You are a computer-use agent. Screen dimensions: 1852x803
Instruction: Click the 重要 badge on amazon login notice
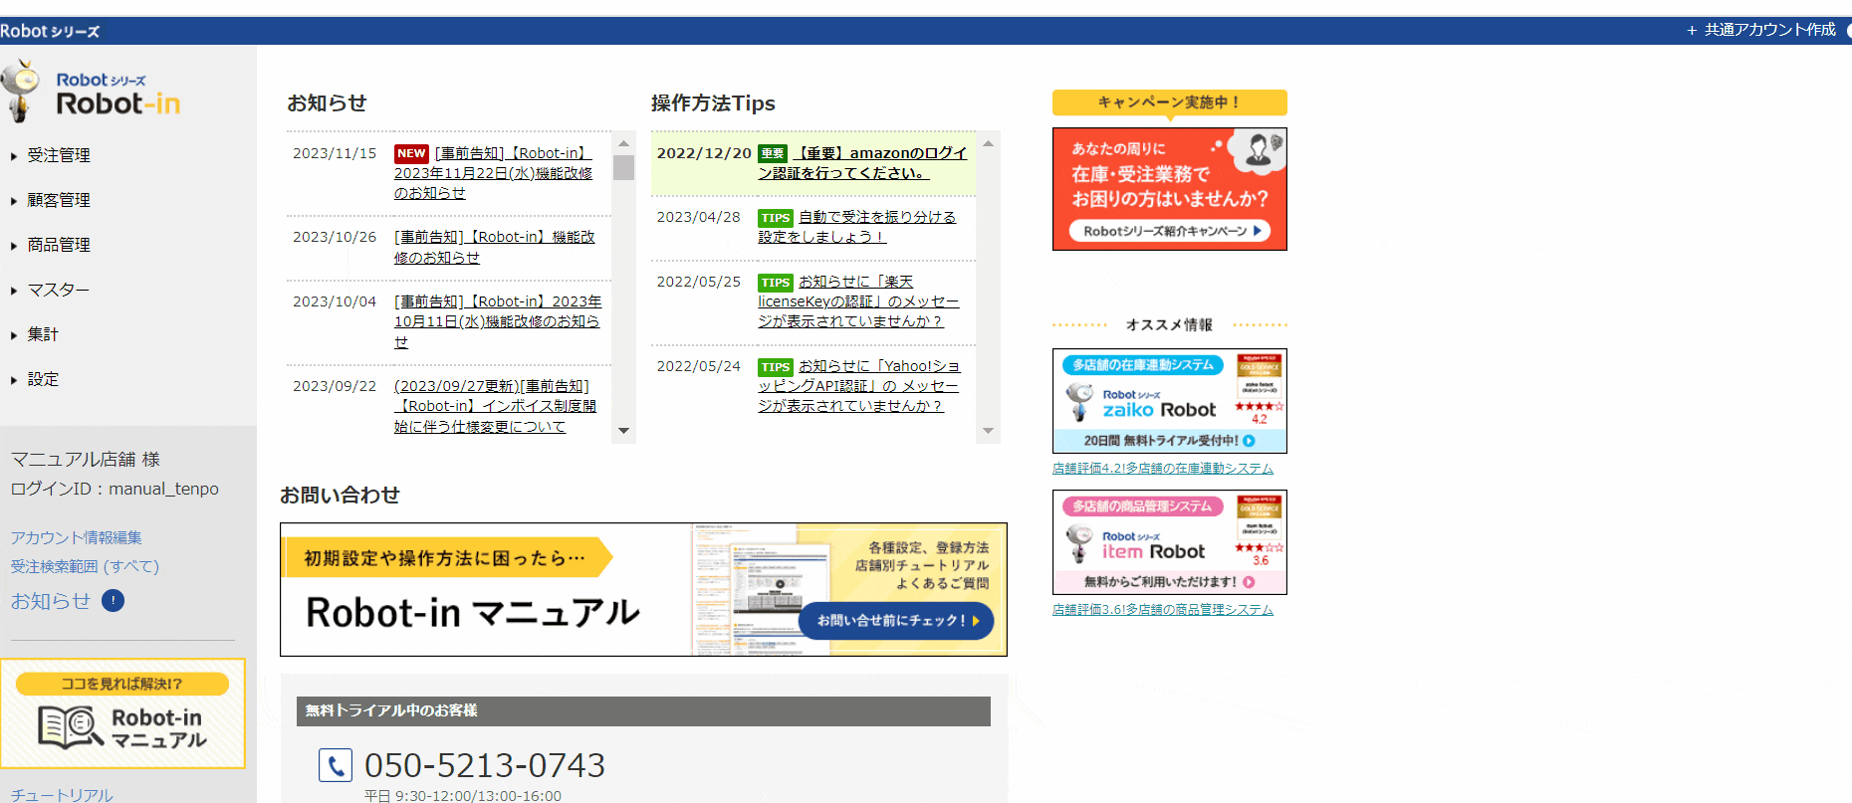[x=773, y=153]
